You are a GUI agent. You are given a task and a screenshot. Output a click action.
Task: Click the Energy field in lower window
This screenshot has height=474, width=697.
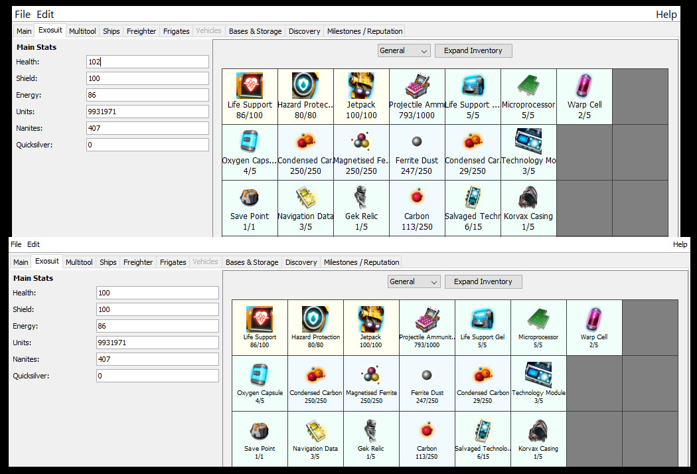pos(157,326)
